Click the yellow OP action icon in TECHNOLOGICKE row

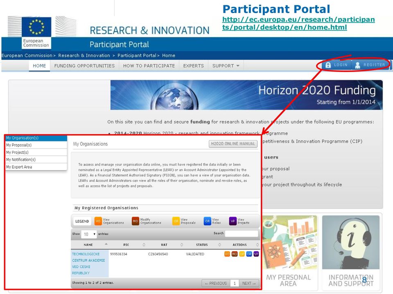click(242, 254)
